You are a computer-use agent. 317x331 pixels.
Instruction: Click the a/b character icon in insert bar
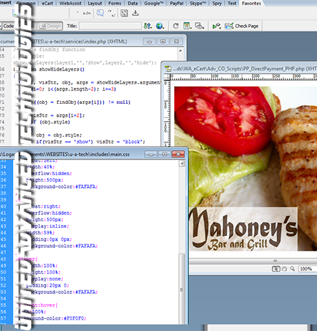coord(87,13)
